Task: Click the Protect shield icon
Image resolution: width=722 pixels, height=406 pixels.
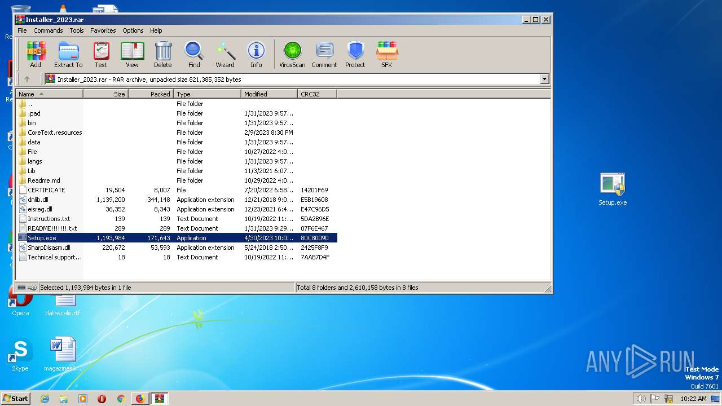Action: point(355,55)
